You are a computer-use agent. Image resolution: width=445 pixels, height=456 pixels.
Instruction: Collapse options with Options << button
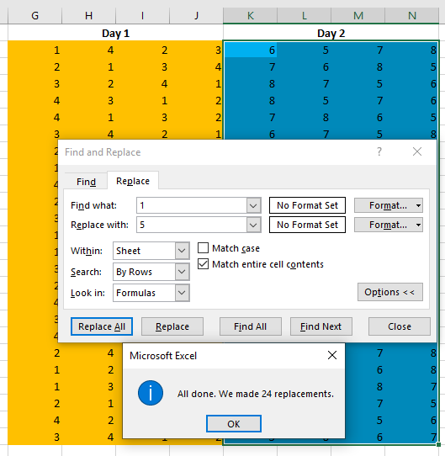pyautogui.click(x=390, y=292)
